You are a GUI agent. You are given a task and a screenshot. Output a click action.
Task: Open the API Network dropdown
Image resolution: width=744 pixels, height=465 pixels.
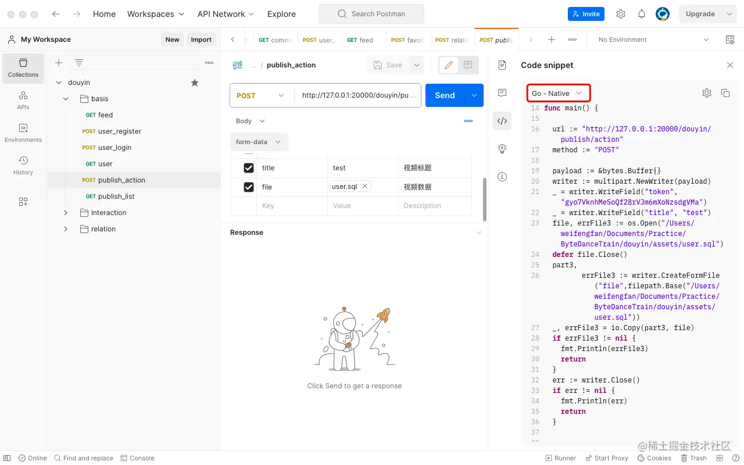pos(226,14)
